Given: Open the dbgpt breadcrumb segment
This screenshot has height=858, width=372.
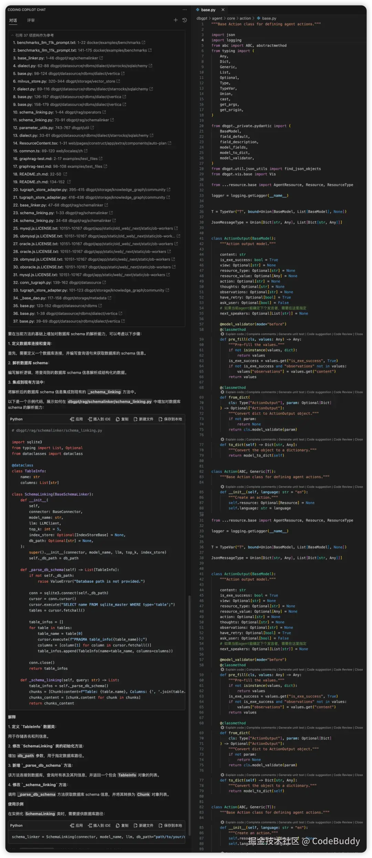Looking at the screenshot, I should [202, 19].
